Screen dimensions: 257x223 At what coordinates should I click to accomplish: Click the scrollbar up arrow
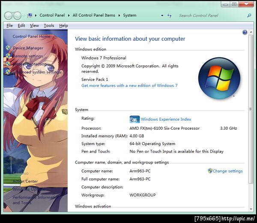[x=251, y=32]
